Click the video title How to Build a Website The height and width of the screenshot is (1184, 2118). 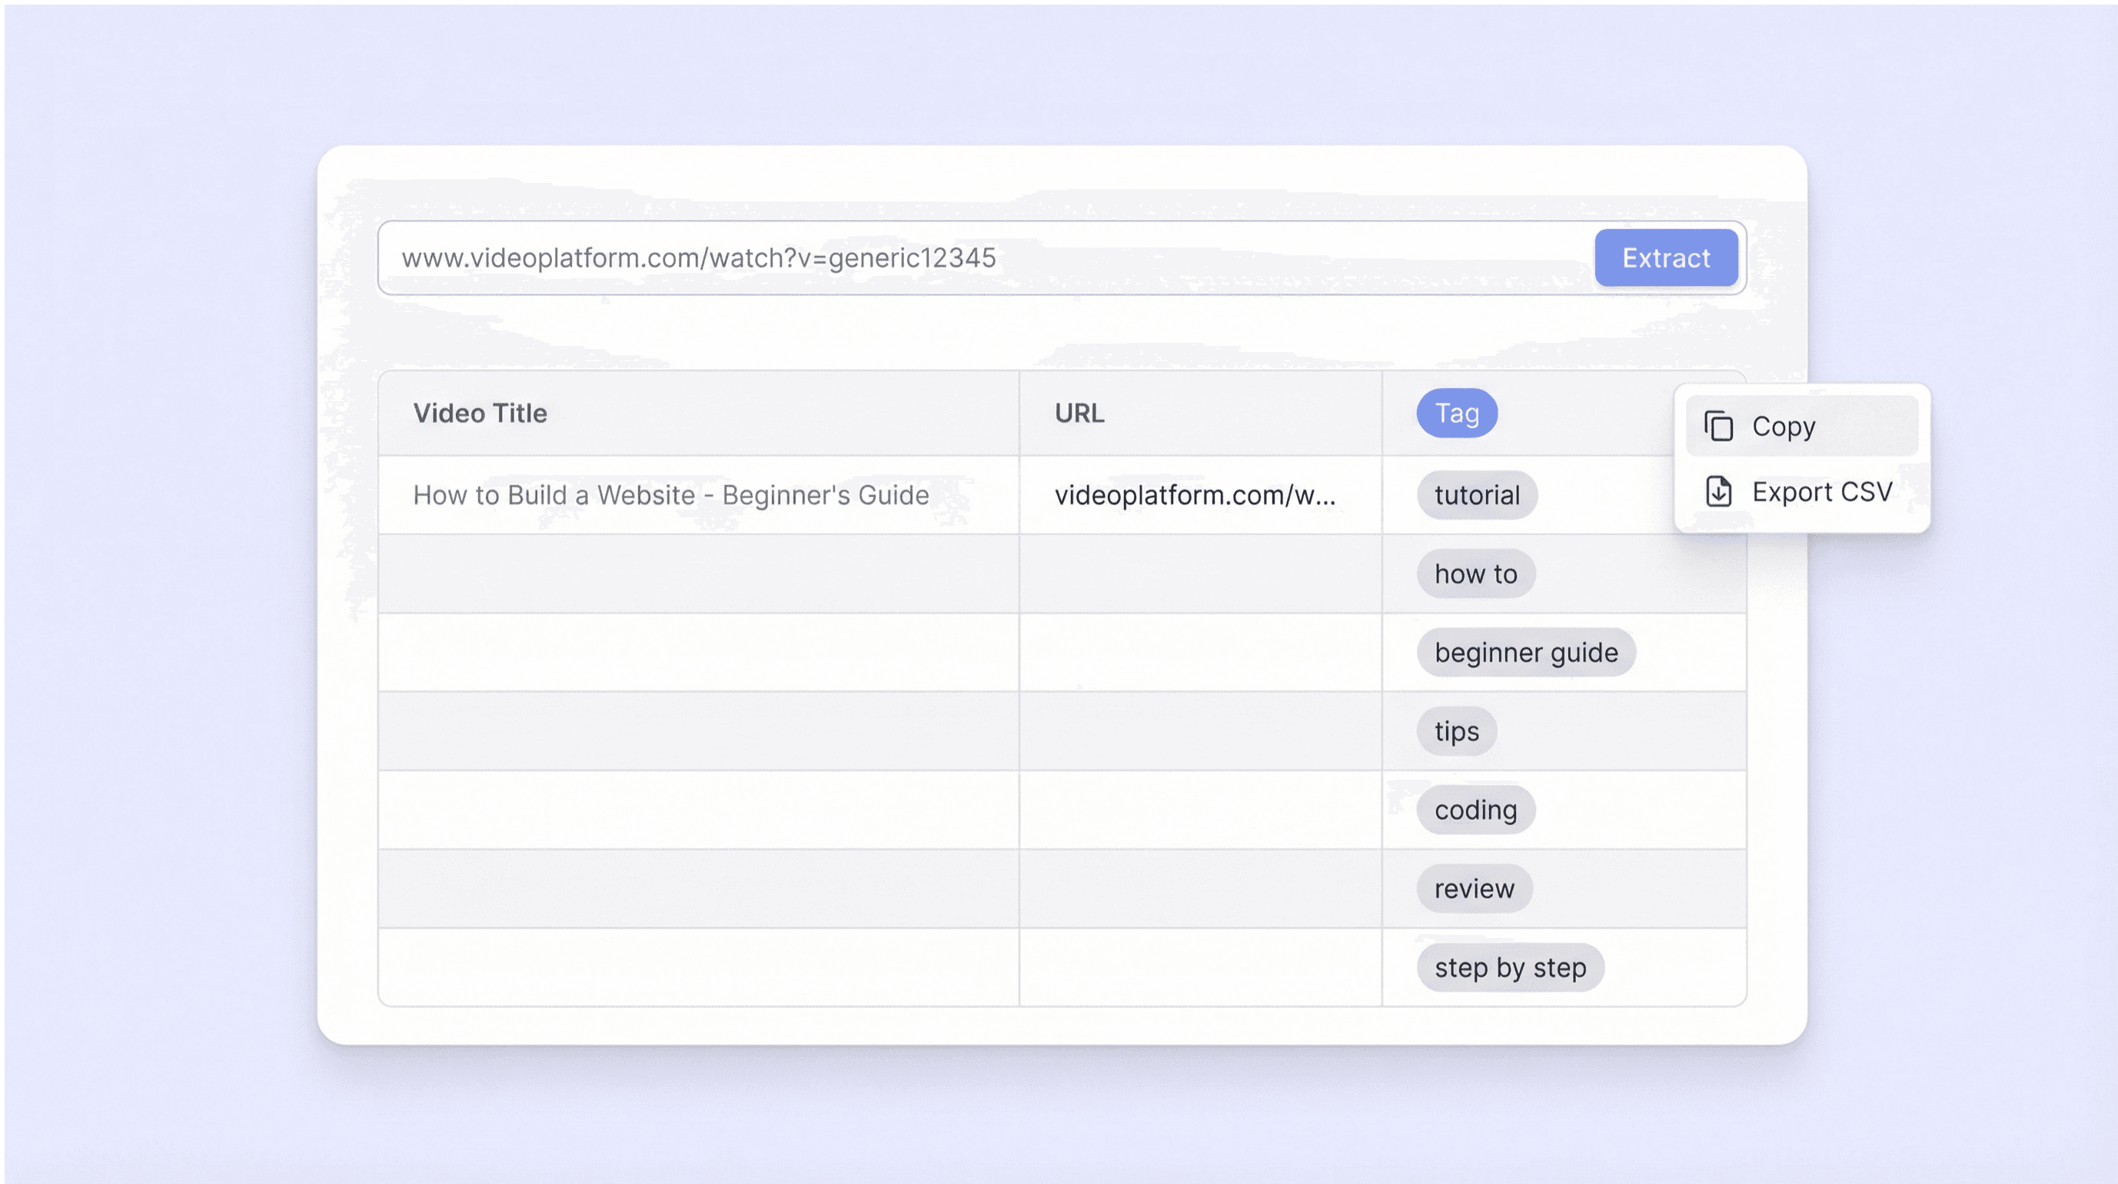(x=671, y=495)
